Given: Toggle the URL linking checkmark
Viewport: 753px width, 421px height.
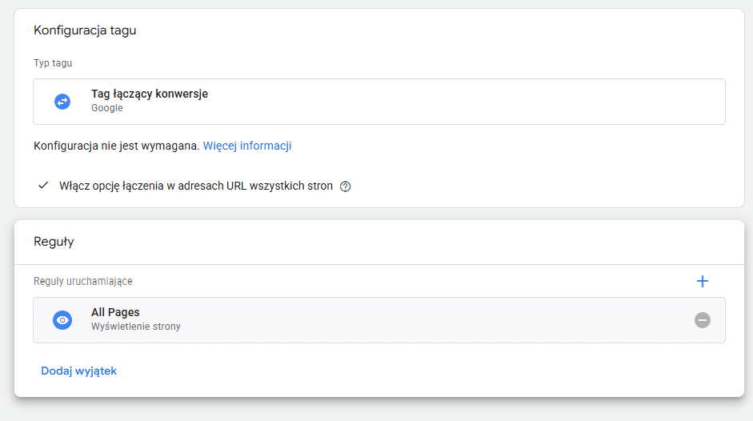Looking at the screenshot, I should [x=43, y=186].
